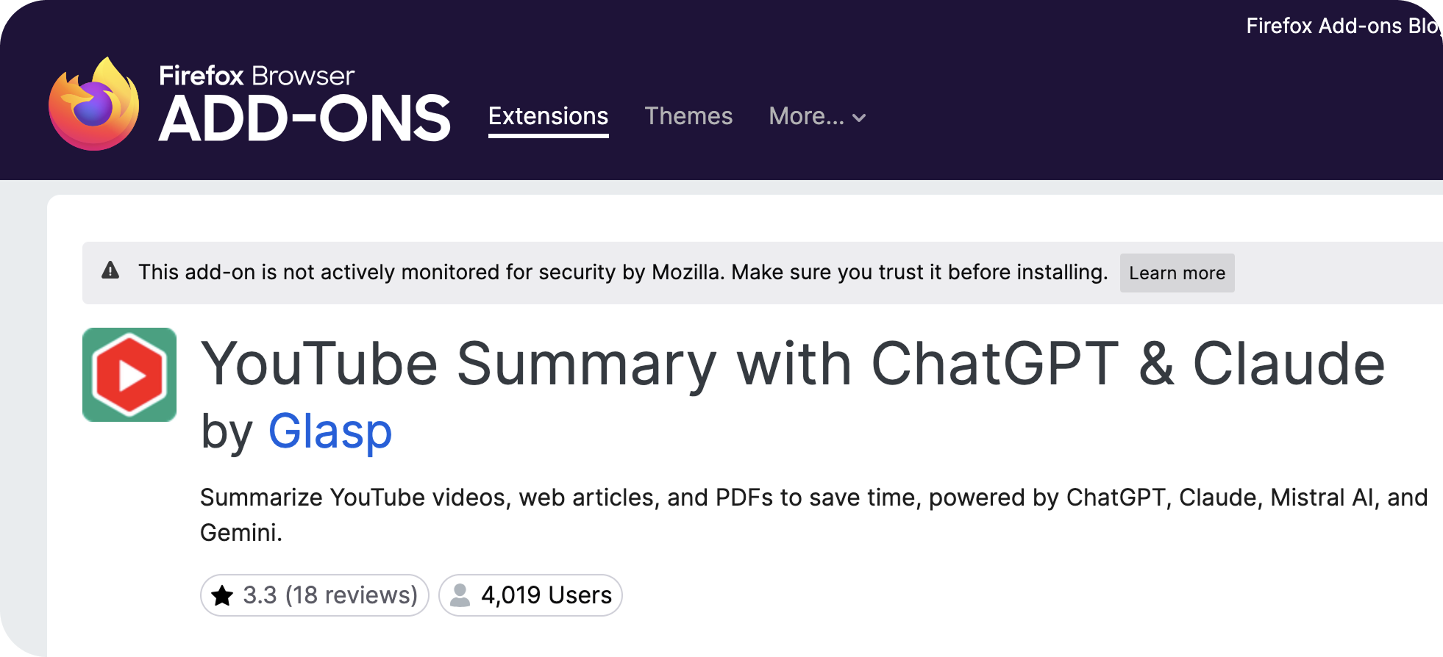Image resolution: width=1443 pixels, height=657 pixels.
Task: Click the YouTube Summary extension icon
Action: [129, 375]
